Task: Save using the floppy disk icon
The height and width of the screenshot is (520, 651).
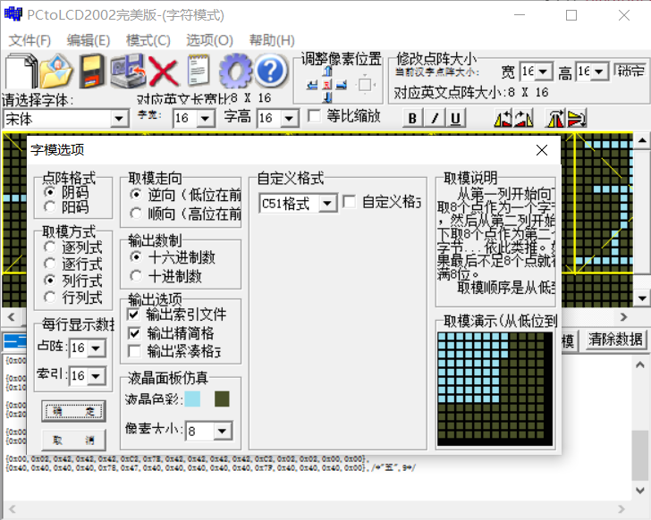Action: click(x=92, y=71)
